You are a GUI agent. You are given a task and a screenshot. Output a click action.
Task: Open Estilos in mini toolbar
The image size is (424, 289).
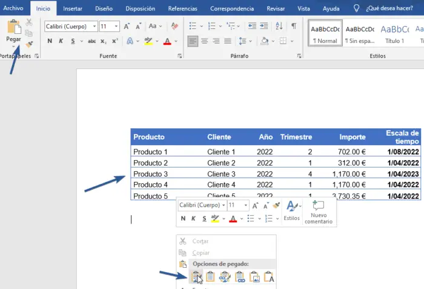[x=292, y=211]
